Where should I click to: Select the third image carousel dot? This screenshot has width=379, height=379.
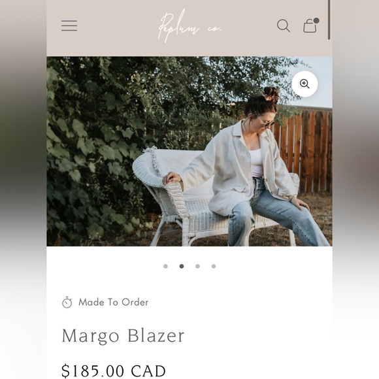tap(197, 266)
